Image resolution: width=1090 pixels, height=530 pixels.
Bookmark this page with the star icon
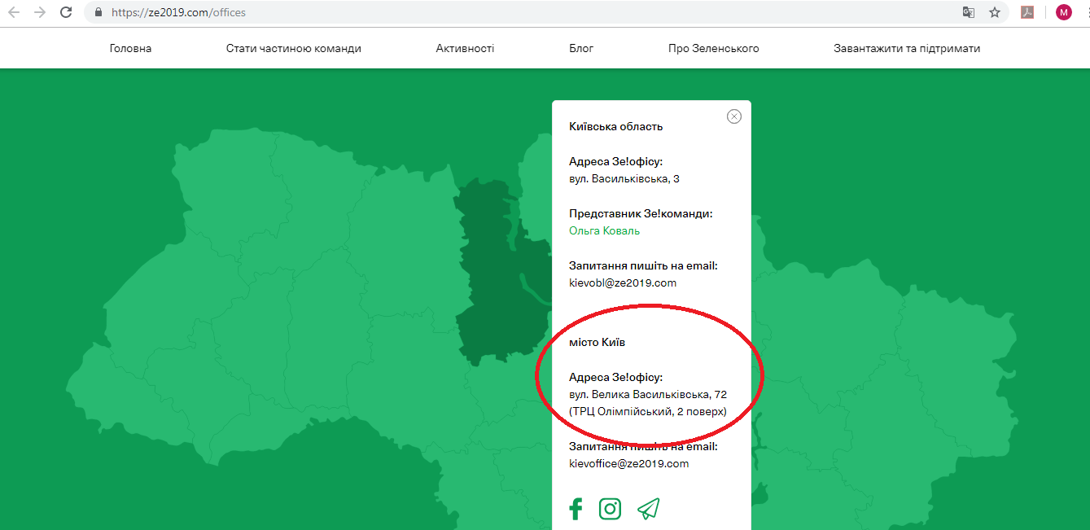point(994,12)
